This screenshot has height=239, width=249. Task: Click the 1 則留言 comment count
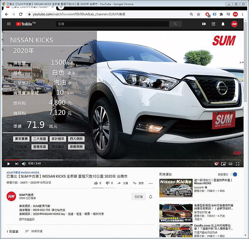[12, 231]
